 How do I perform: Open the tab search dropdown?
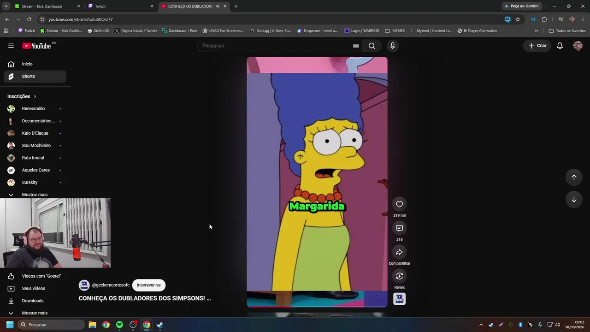[x=6, y=6]
